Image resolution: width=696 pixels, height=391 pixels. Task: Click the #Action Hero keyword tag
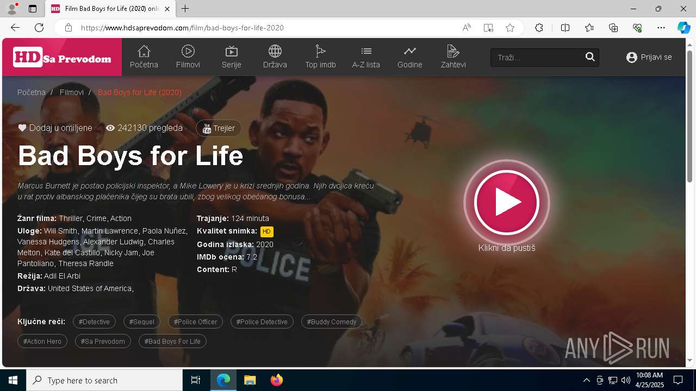click(42, 341)
